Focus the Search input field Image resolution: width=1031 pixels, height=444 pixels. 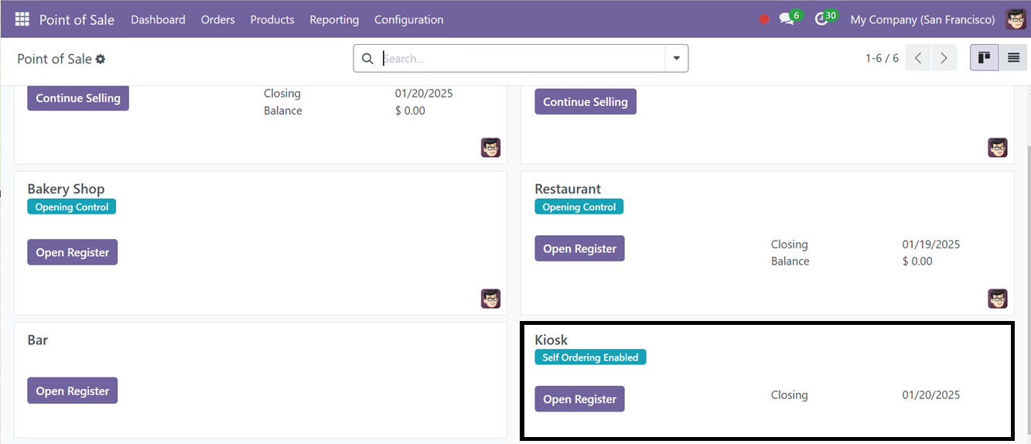522,58
